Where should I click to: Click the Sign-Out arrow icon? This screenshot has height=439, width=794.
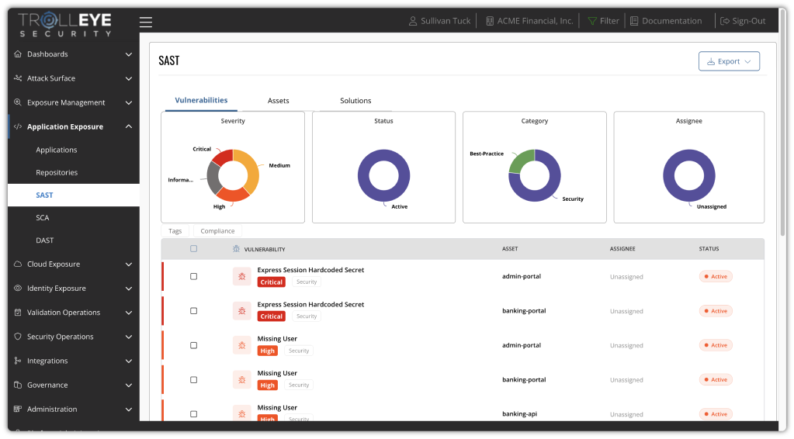coord(725,21)
